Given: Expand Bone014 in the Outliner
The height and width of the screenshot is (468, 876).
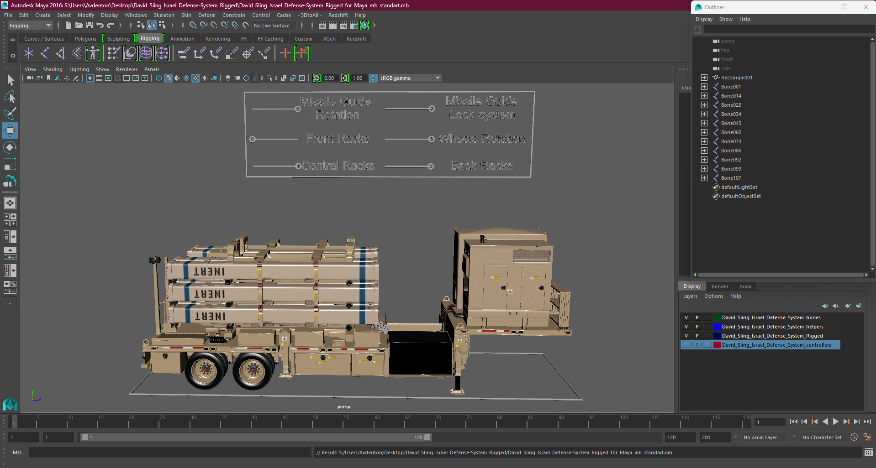Looking at the screenshot, I should tap(704, 96).
